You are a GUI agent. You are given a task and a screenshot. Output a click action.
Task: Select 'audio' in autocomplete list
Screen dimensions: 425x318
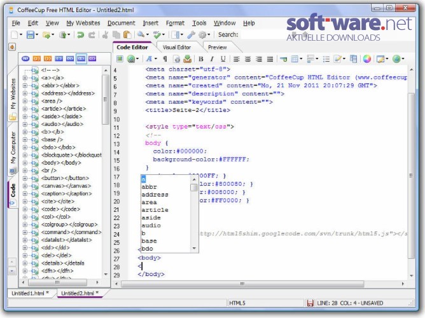[151, 225]
